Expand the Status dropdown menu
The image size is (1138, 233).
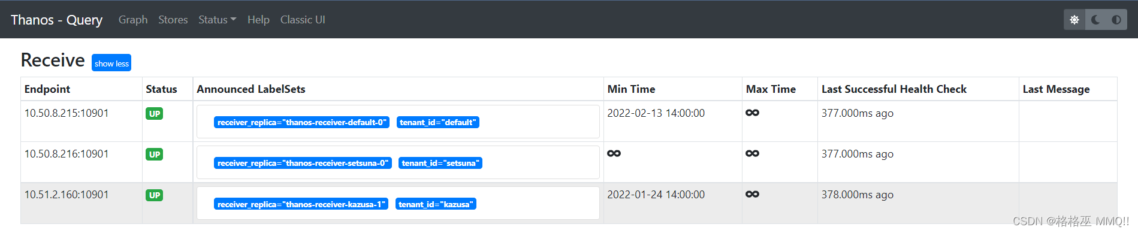(218, 20)
